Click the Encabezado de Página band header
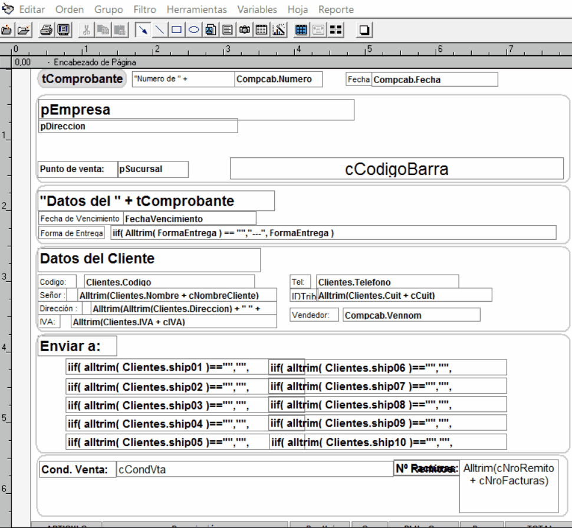572x528 pixels. pyautogui.click(x=292, y=62)
